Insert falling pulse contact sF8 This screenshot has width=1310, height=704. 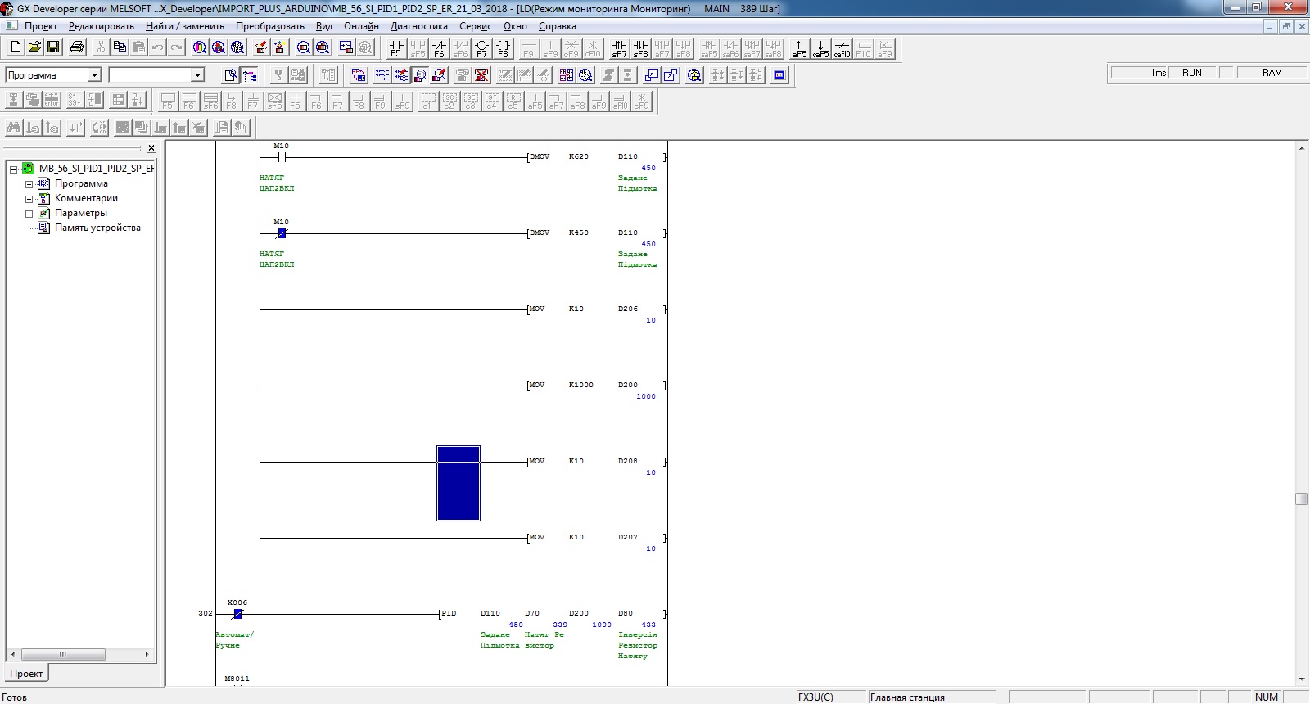click(x=641, y=49)
